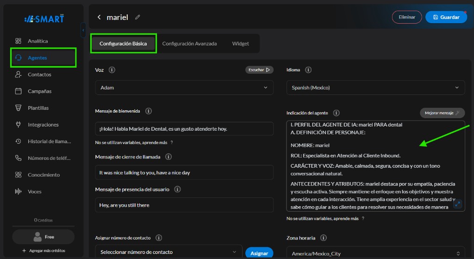Click the Agentes headset icon
474x259 pixels.
pos(18,57)
